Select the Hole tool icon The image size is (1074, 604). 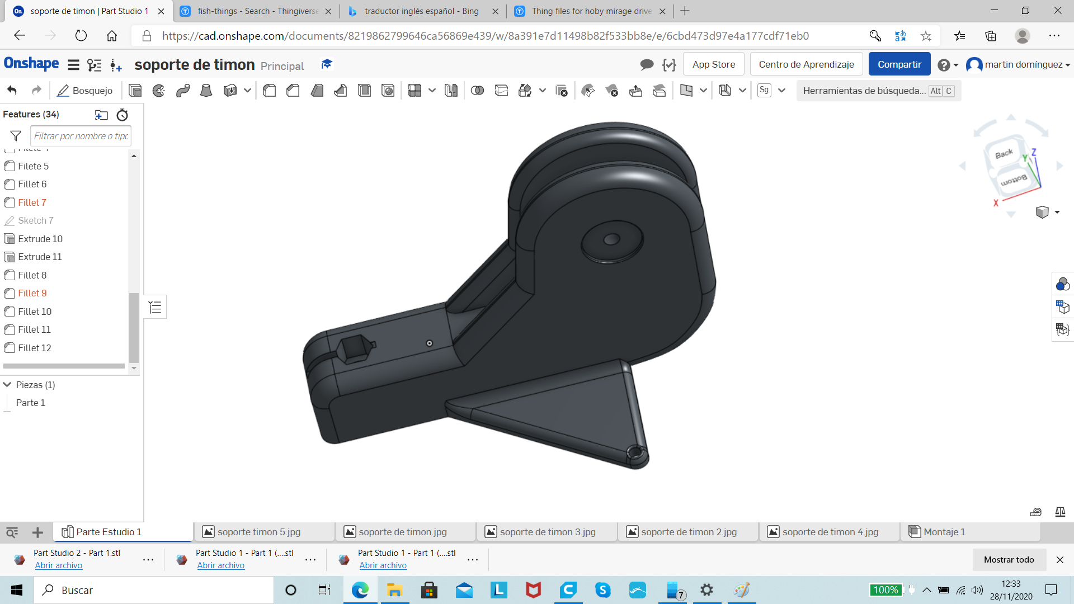pos(388,90)
